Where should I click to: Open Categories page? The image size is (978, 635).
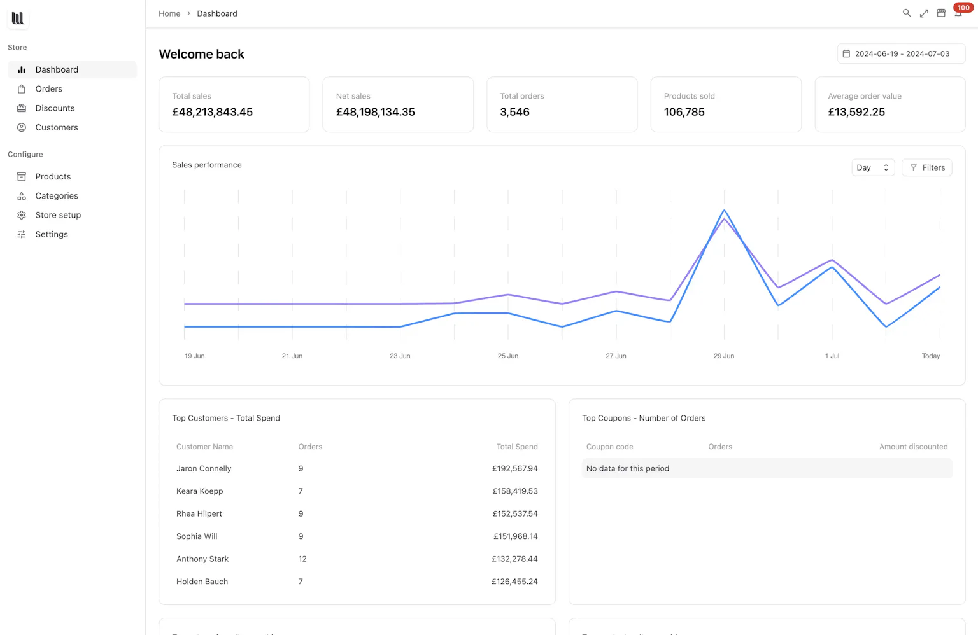point(72,196)
